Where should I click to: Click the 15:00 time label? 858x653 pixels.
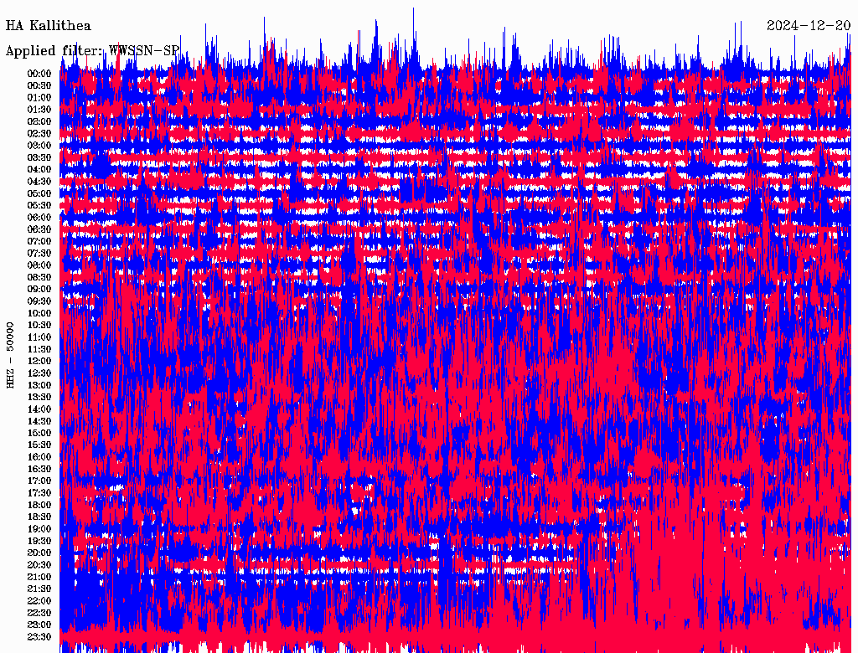(39, 433)
